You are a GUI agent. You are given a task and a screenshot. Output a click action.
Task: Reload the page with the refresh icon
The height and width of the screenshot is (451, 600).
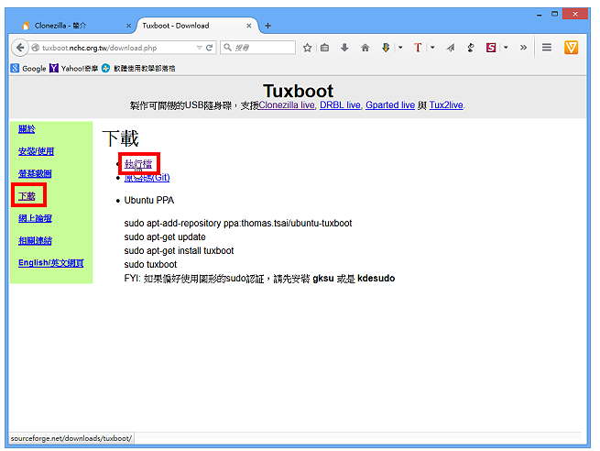tap(209, 48)
